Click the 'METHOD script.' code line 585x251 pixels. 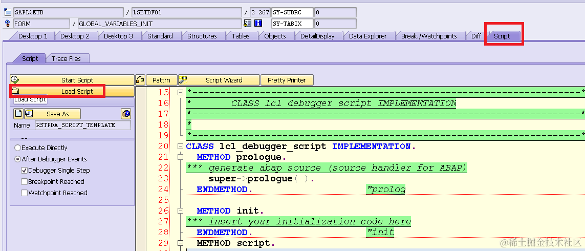pyautogui.click(x=236, y=243)
